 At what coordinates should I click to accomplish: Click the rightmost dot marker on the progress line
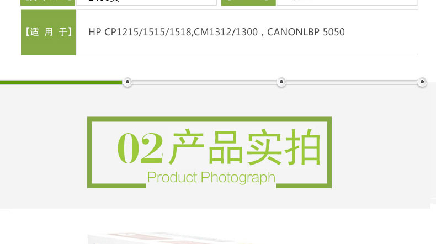pyautogui.click(x=422, y=82)
